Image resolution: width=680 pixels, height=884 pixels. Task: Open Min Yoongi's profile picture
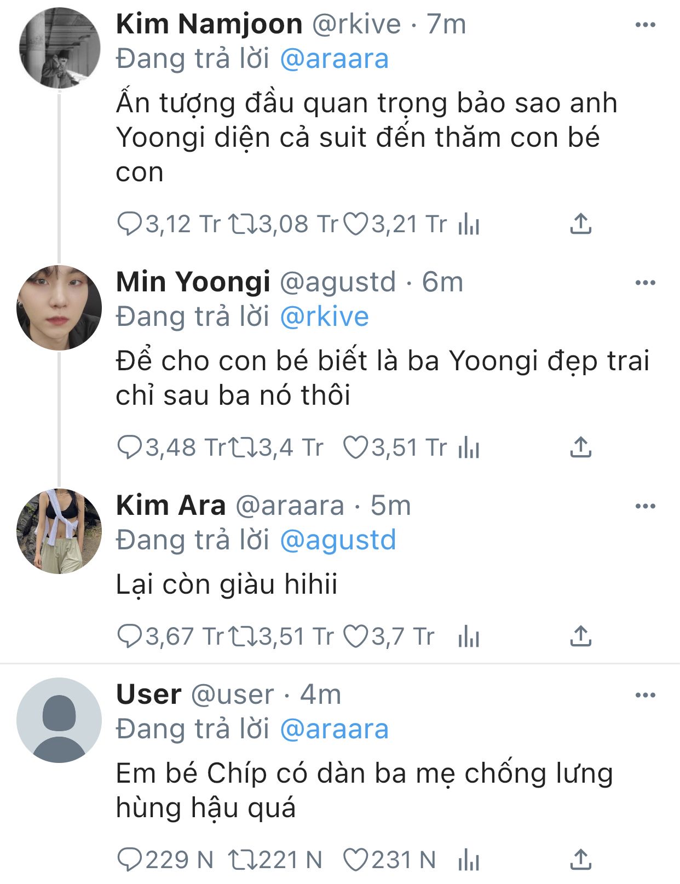[x=59, y=308]
